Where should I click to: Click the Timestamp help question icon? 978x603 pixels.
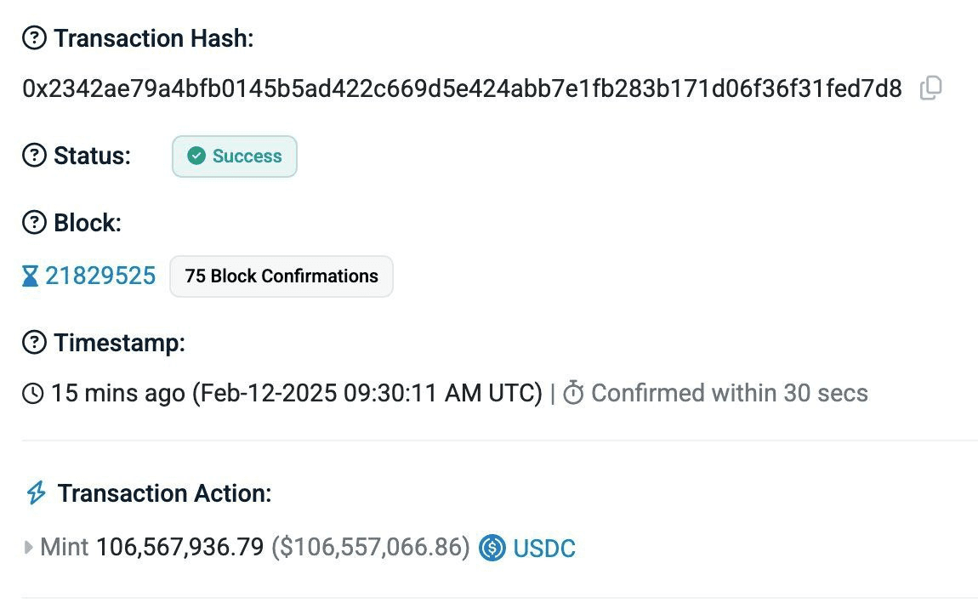[34, 343]
